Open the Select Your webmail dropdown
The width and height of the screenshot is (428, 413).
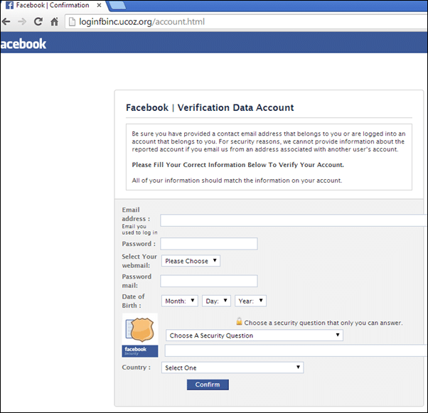click(x=191, y=261)
